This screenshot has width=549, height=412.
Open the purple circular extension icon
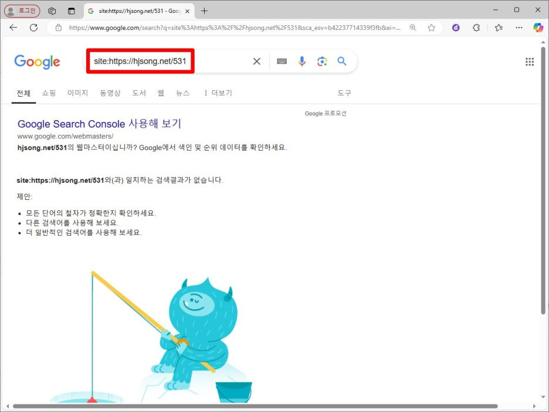[x=456, y=28]
